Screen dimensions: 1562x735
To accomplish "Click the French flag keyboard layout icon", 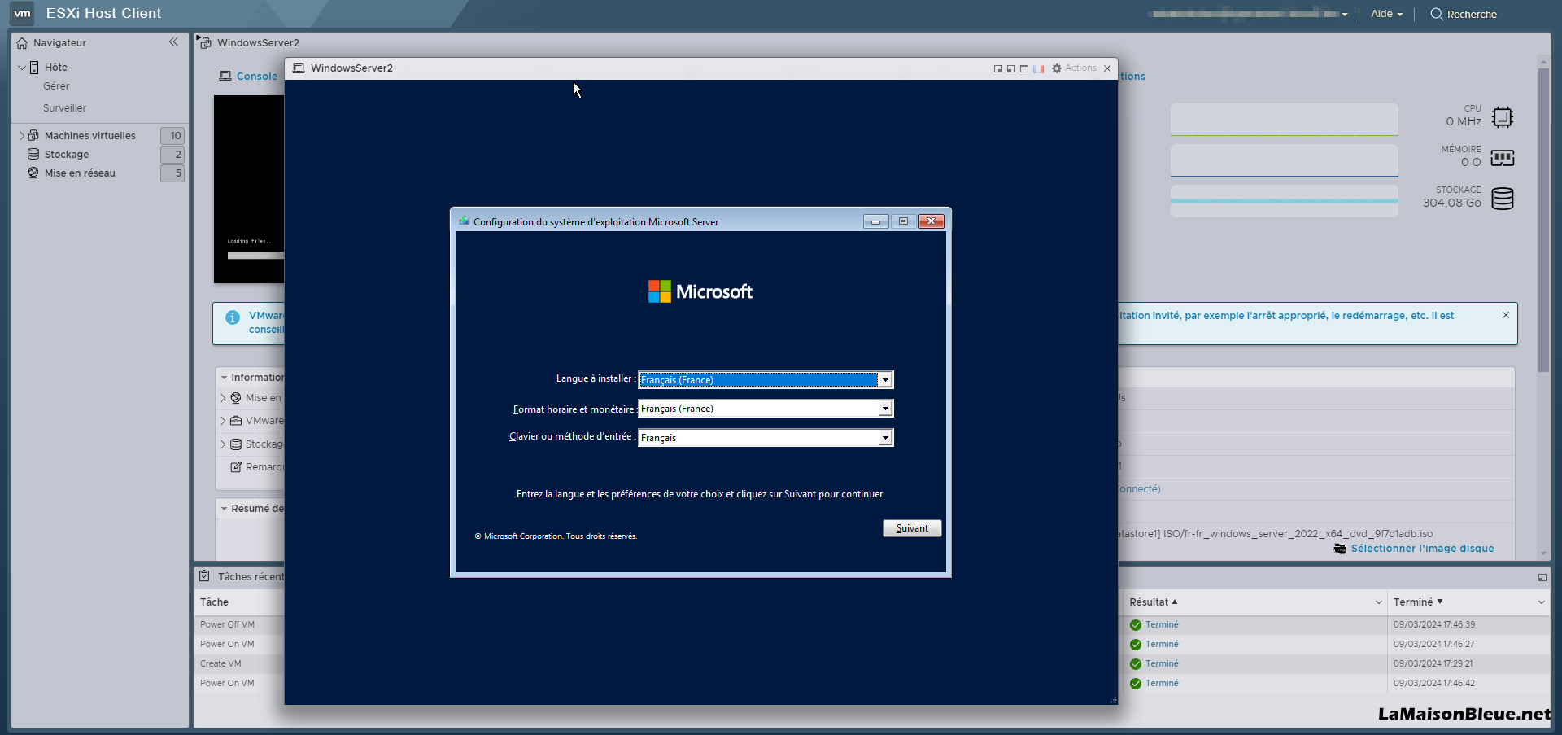I will coord(1038,69).
